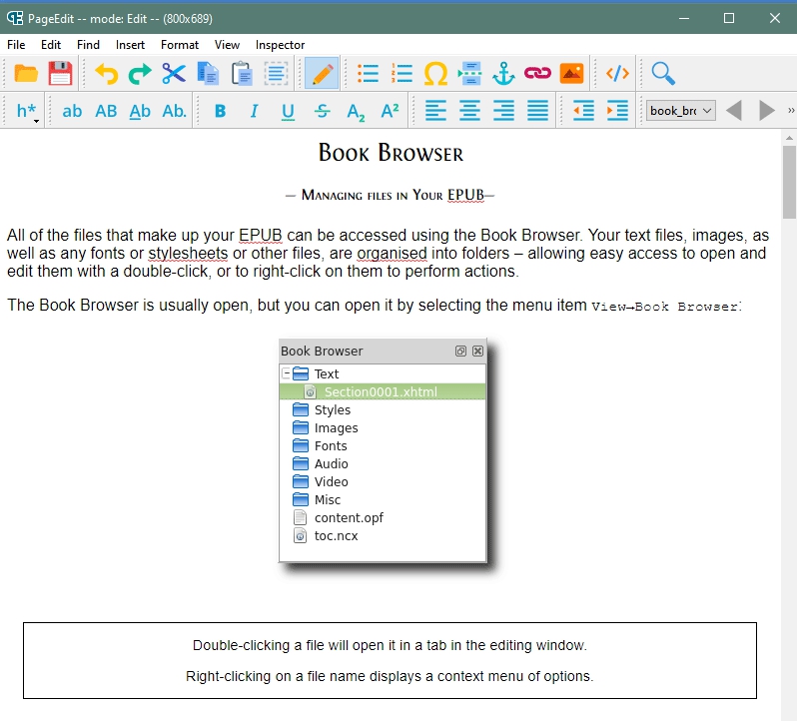The image size is (797, 721).
Task: Go to next file with right arrow
Action: click(766, 110)
